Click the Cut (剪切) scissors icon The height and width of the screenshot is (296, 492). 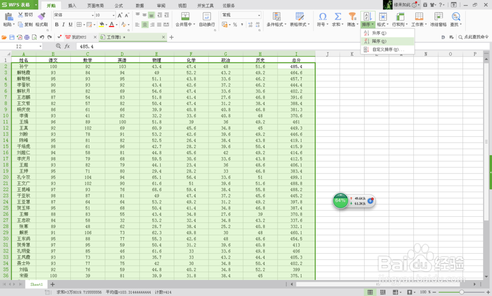point(20,15)
